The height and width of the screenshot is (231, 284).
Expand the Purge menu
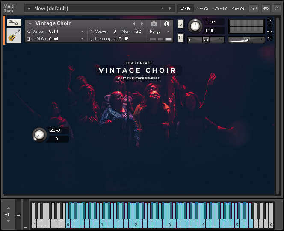pyautogui.click(x=160, y=32)
